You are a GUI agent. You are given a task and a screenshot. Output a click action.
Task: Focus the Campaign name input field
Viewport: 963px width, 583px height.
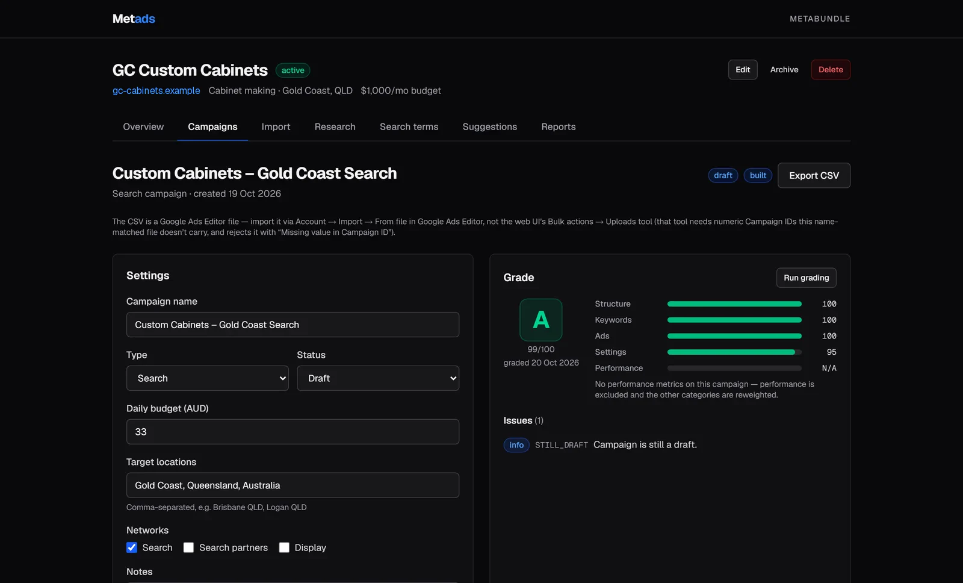tap(293, 325)
